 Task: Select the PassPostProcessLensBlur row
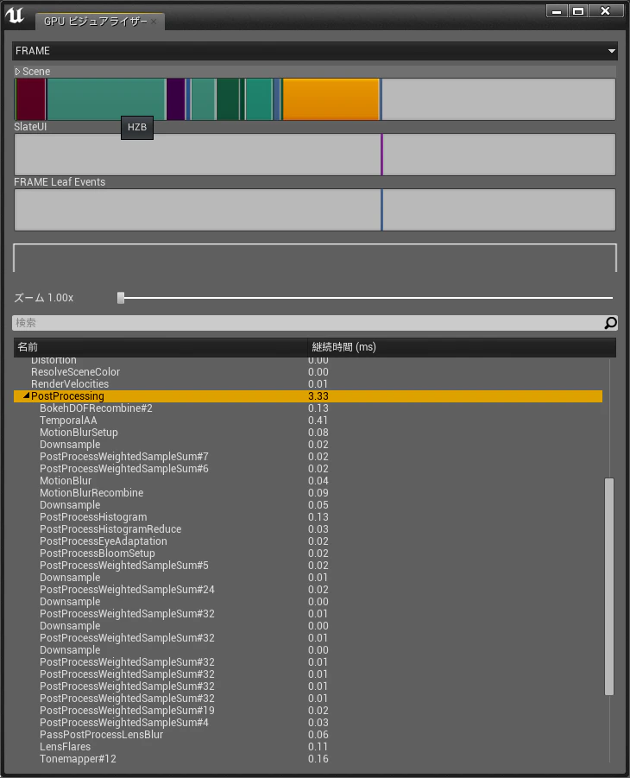click(307, 734)
